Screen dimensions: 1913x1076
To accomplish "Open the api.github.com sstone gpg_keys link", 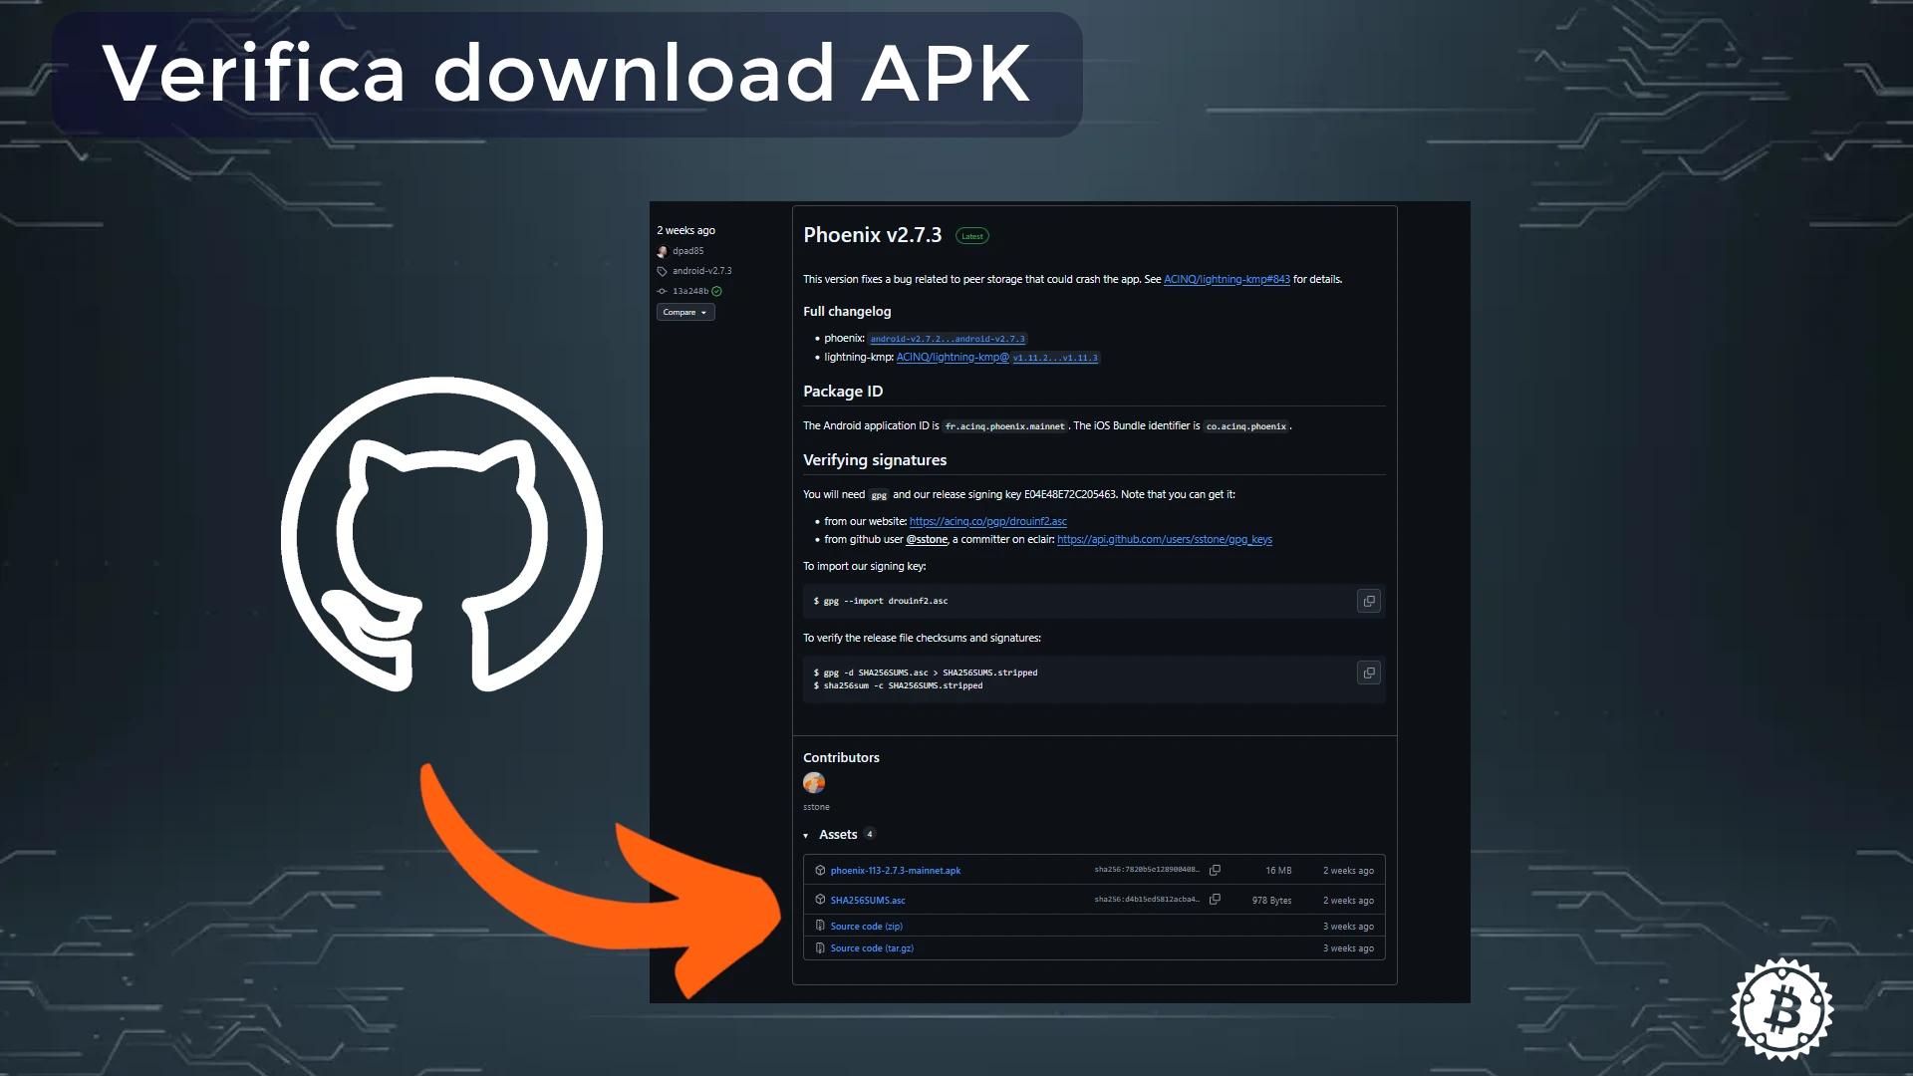I will 1164,539.
